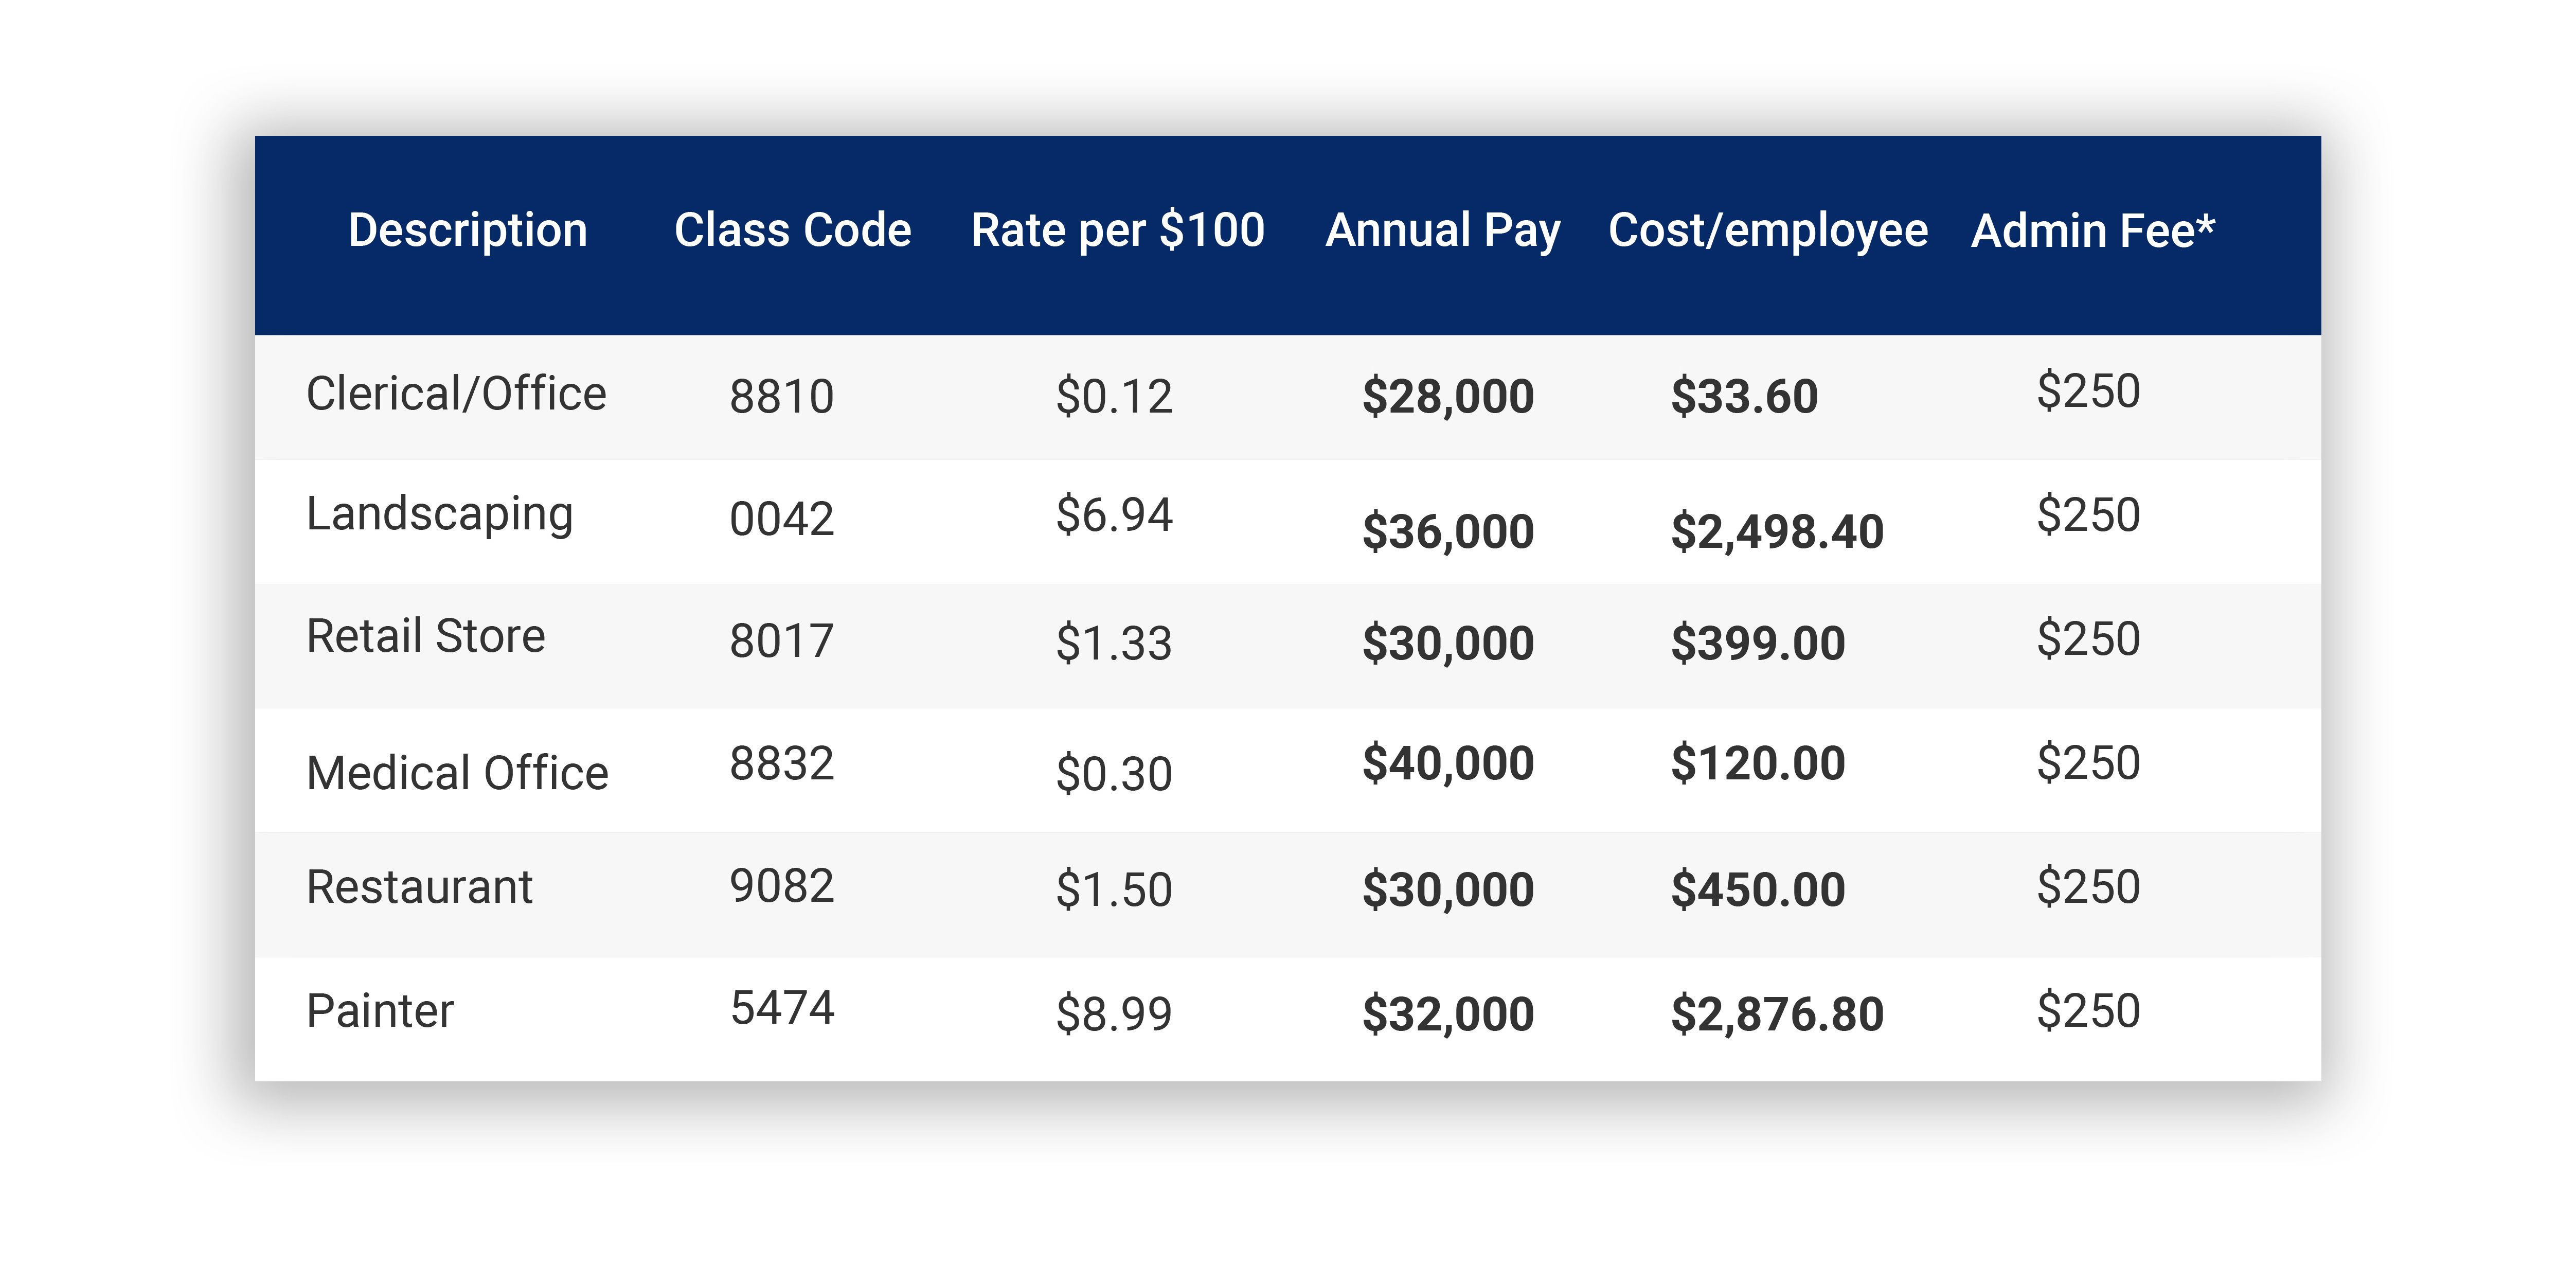Select the Cost/employee column header
Screen dimensions: 2576x1265
1767,231
